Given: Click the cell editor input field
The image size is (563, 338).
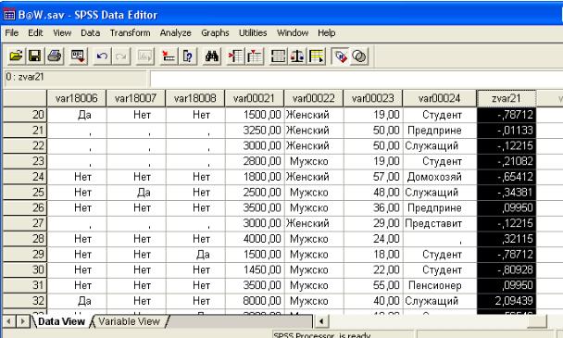Looking at the screenshot, I should tap(357, 78).
